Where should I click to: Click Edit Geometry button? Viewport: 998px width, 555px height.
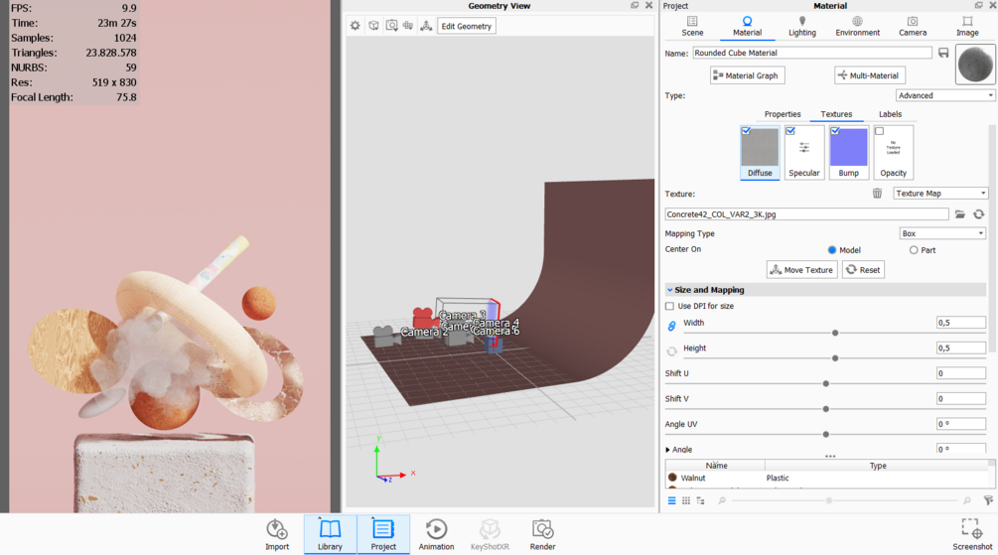[x=467, y=26]
